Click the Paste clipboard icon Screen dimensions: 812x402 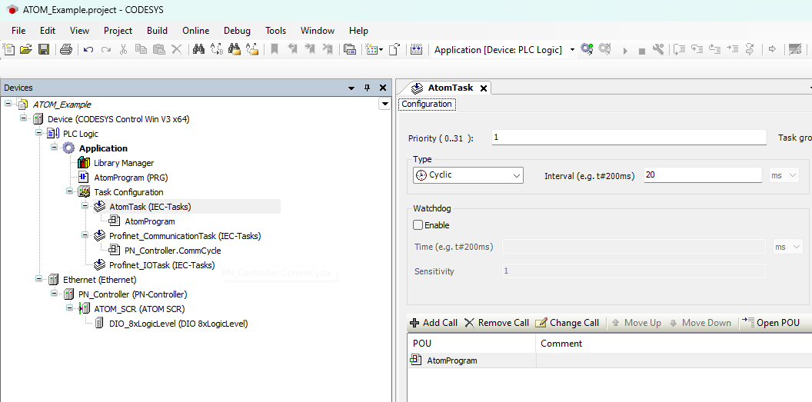(x=159, y=50)
